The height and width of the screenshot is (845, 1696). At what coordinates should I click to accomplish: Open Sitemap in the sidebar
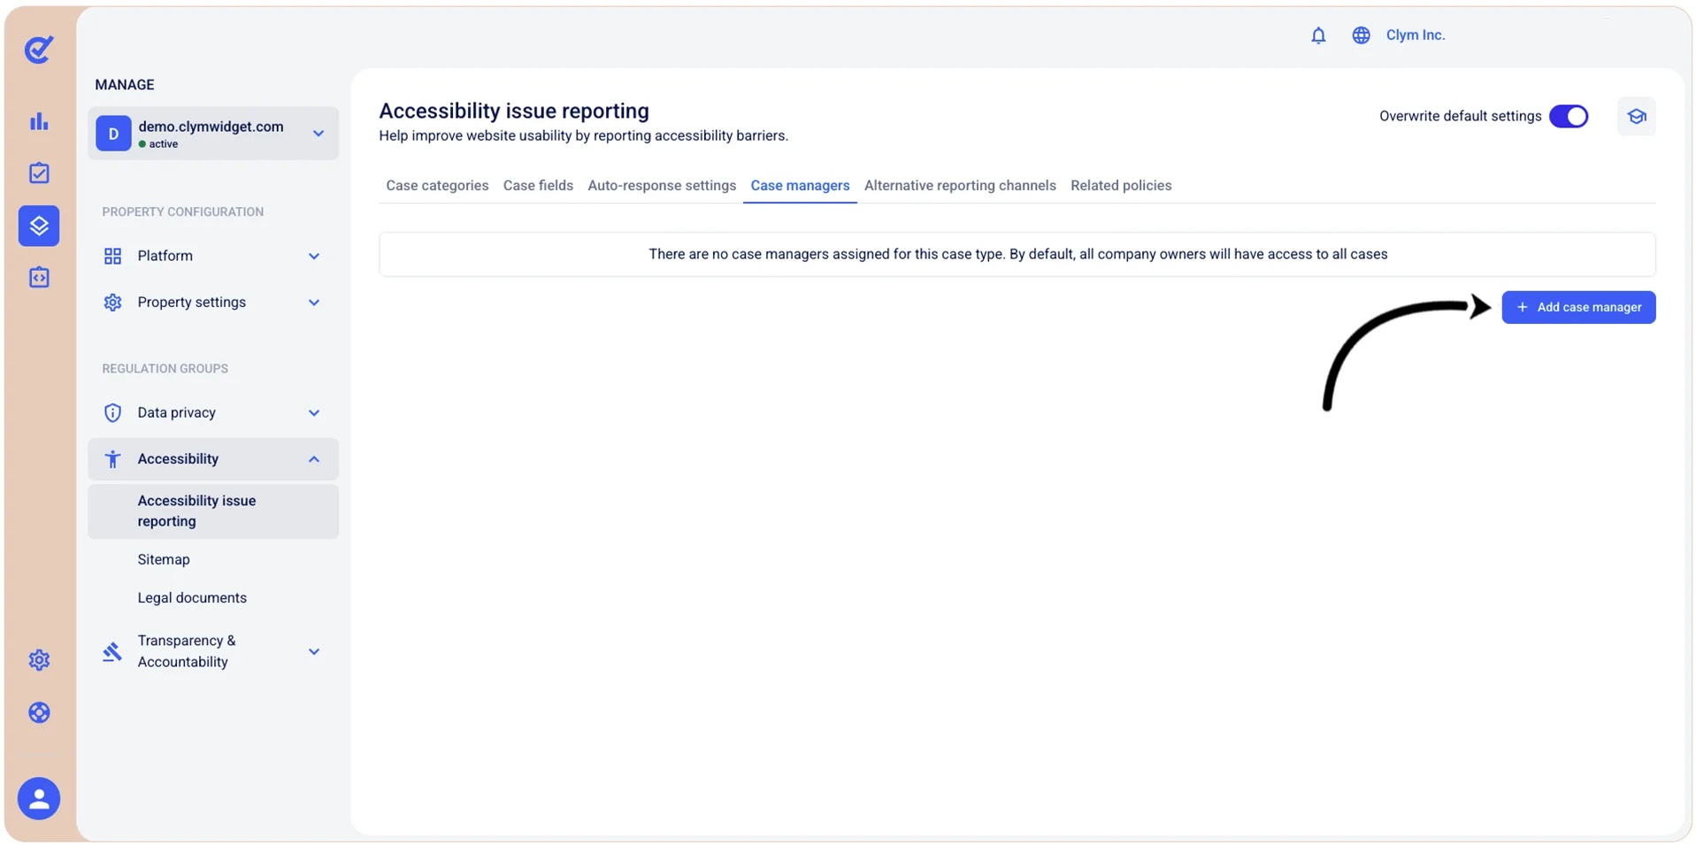[164, 560]
